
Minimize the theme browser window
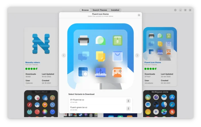point(180,10)
